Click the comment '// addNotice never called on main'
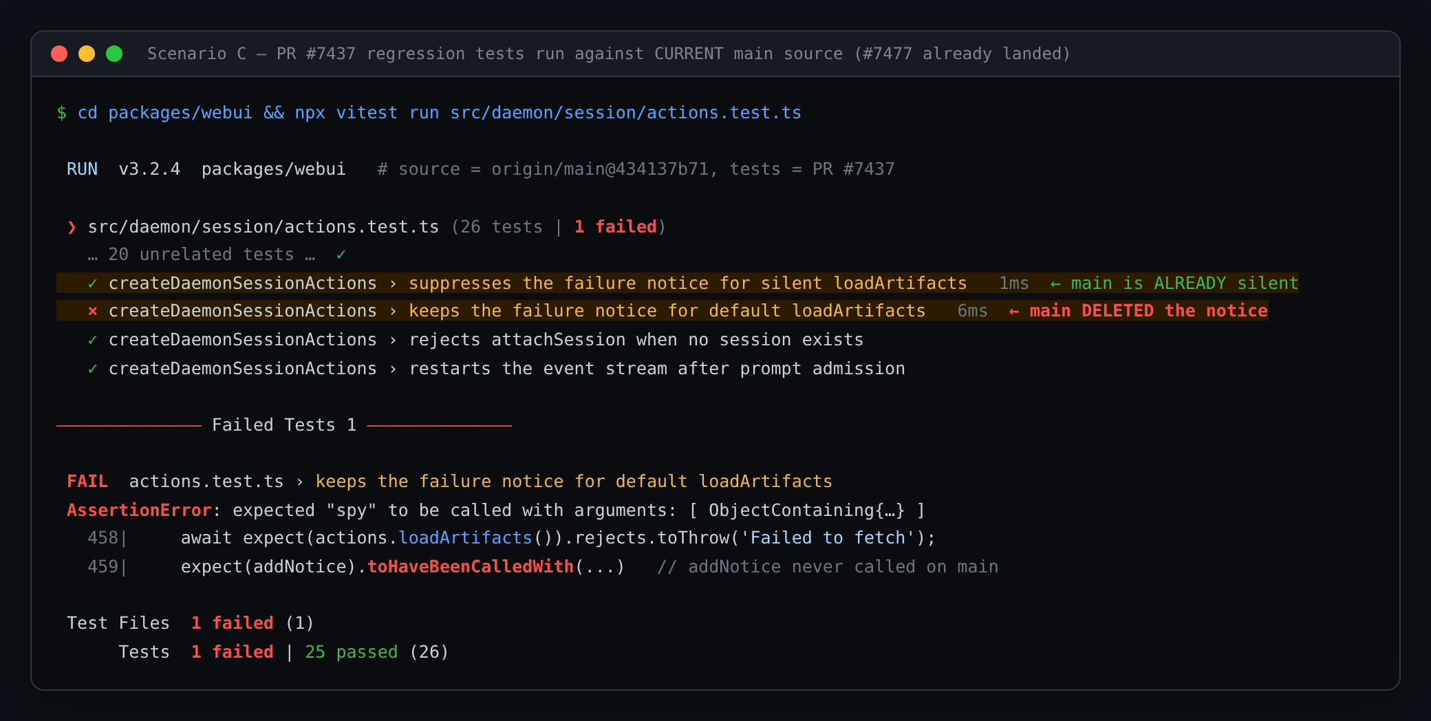Screen dimensions: 1431x721 click(x=828, y=567)
